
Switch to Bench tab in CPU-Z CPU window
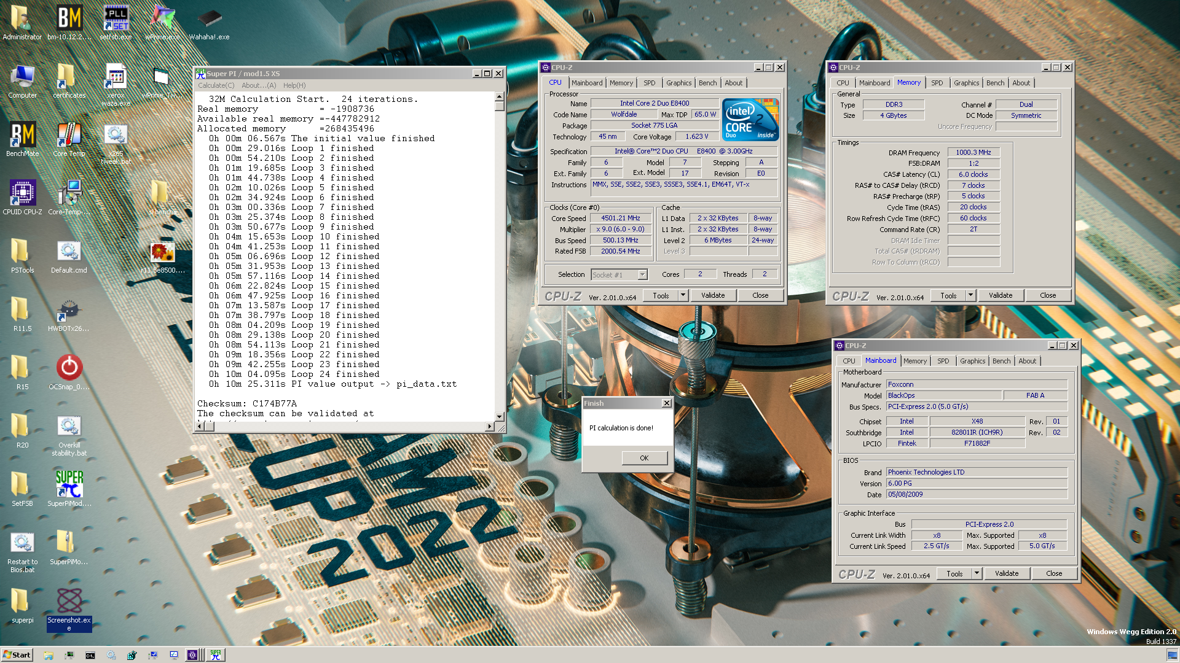tap(707, 83)
